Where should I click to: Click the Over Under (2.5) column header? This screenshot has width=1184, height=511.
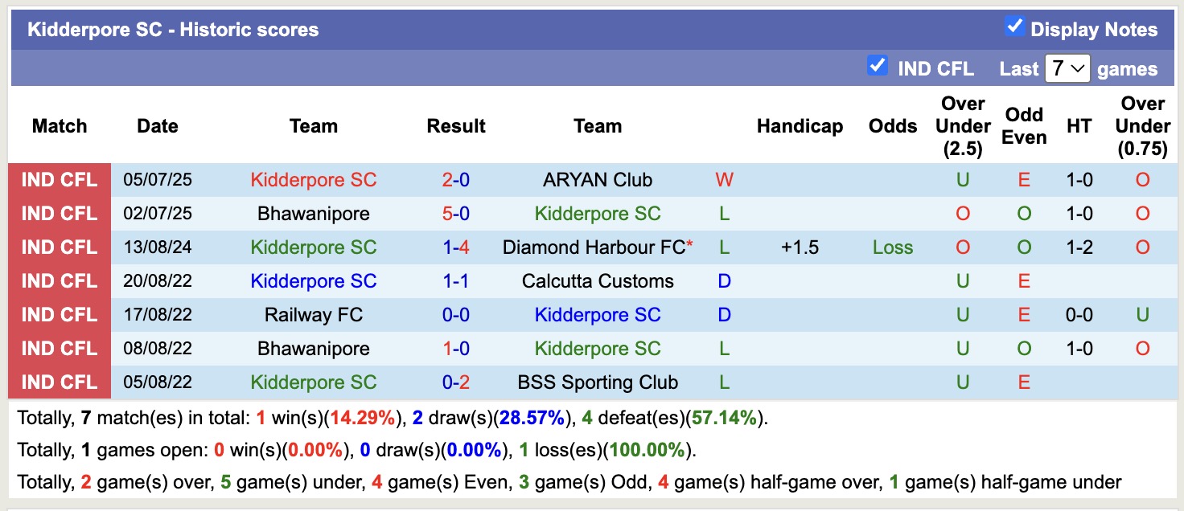click(962, 126)
